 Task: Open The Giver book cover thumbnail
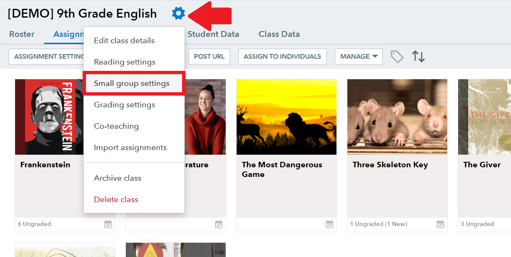coord(485,117)
